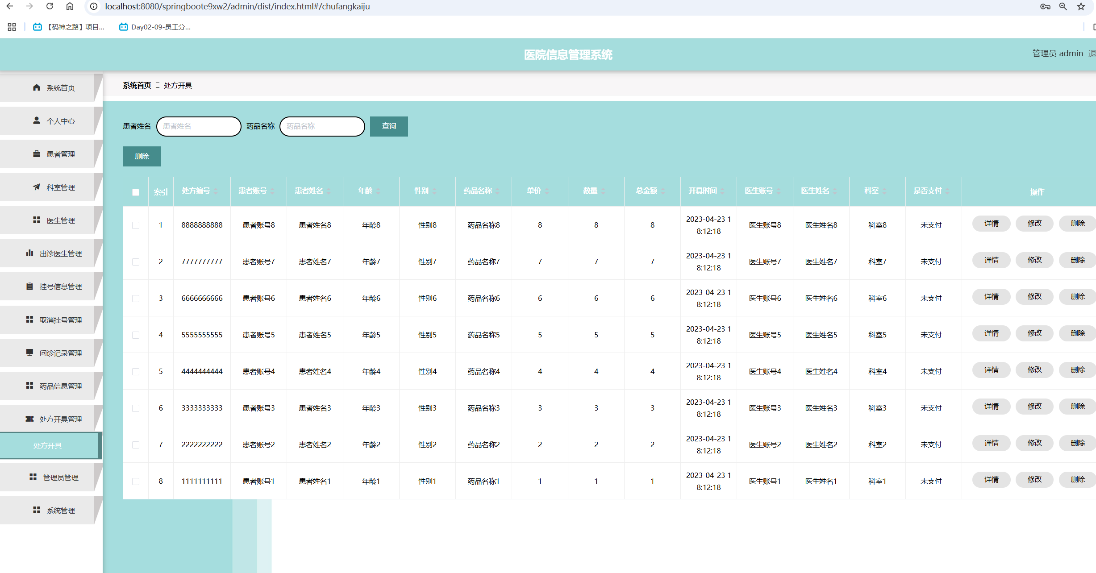The height and width of the screenshot is (573, 1096).
Task: Focus the 药品名称 search input
Action: [x=322, y=126]
